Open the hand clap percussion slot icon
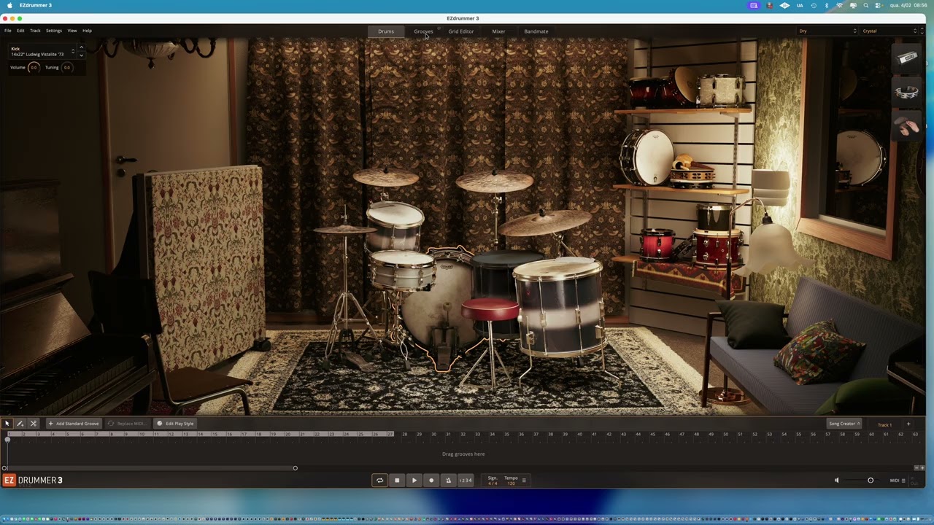The image size is (934, 525). [x=907, y=127]
